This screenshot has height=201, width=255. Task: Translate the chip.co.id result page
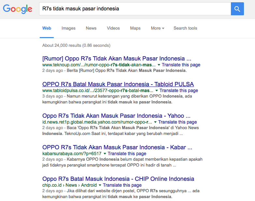pos(122,185)
